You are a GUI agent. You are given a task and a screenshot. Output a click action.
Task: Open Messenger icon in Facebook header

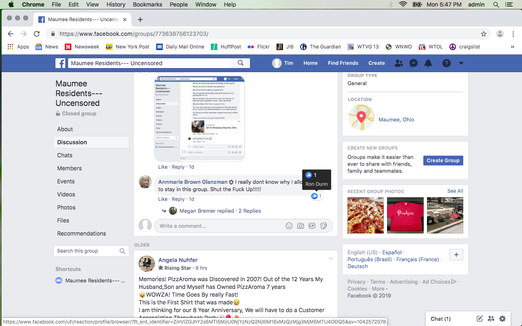[414, 63]
